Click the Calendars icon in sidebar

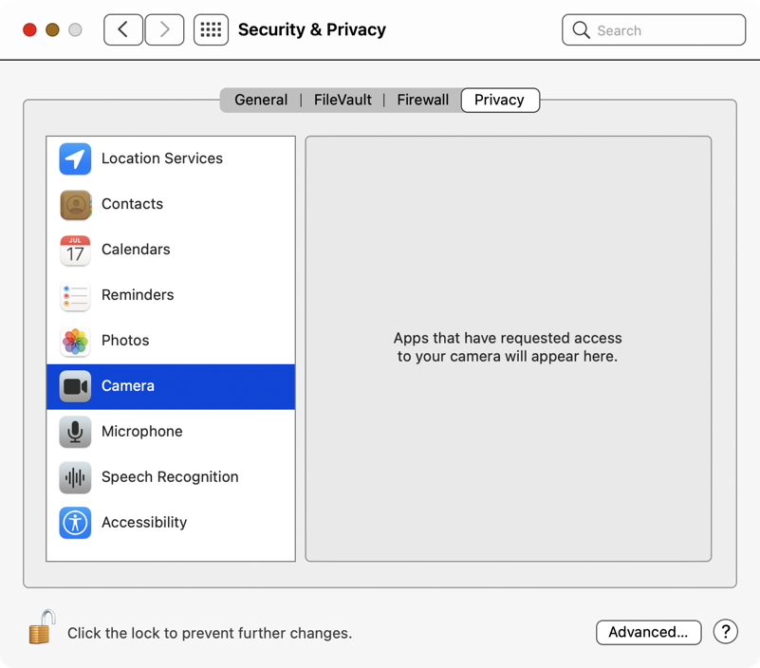(x=75, y=250)
